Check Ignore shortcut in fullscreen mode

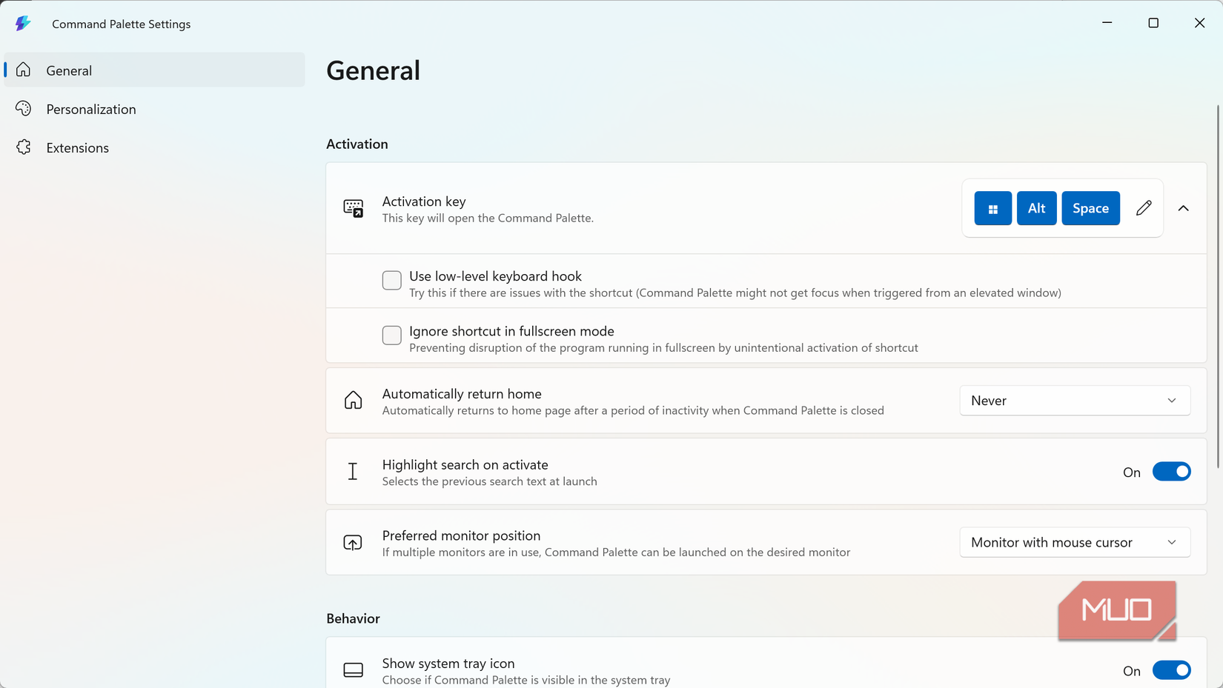click(x=391, y=335)
